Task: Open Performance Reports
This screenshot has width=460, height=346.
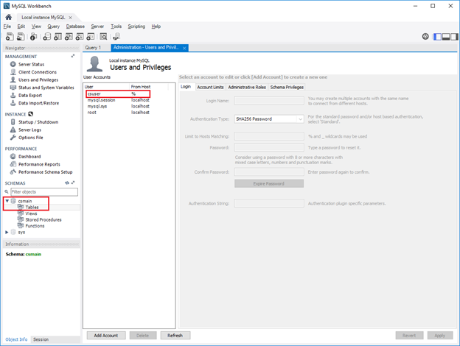Action: click(39, 164)
